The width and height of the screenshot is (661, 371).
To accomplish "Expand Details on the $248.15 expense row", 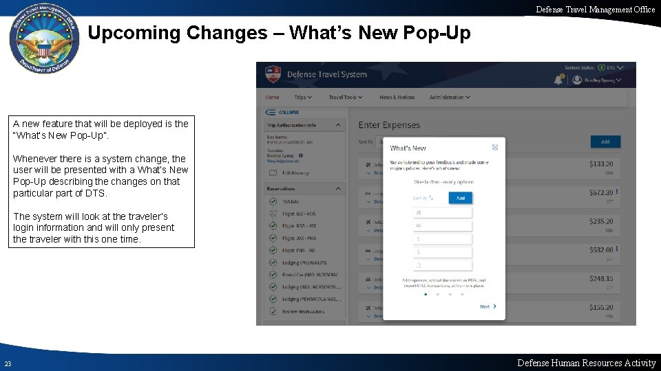I will click(x=375, y=288).
